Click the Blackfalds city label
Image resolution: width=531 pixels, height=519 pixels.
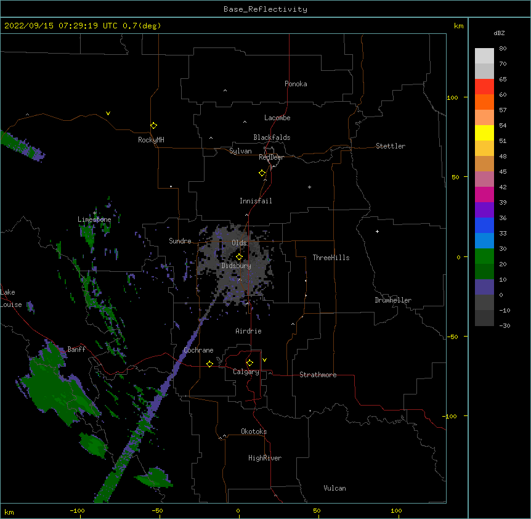tap(272, 137)
